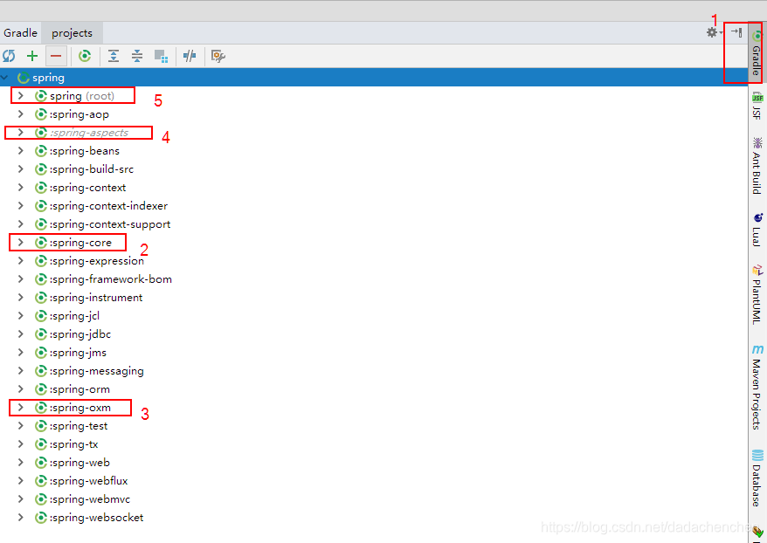
Task: Expand the :spring-oxm node
Action: 21,408
